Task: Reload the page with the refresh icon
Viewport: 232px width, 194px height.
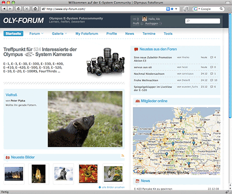Action: pyautogui.click(x=18, y=9)
